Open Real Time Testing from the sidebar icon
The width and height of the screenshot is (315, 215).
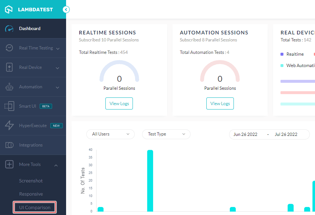pos(8,48)
